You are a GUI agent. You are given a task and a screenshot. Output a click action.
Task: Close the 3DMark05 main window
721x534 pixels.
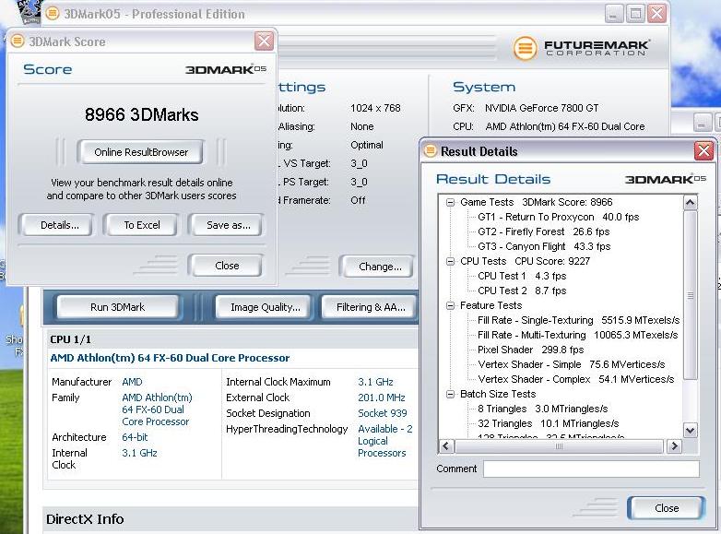[657, 14]
